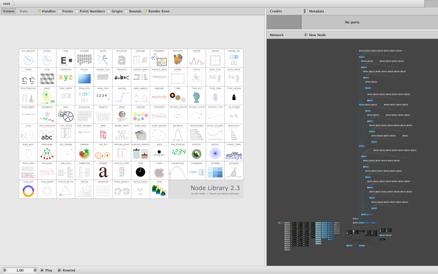Click the parabola tile
Screen dimensions: 438x274
tap(178, 133)
